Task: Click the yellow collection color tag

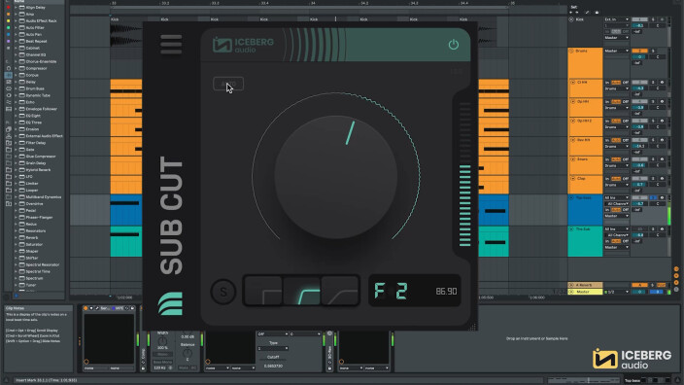Action: [9, 21]
